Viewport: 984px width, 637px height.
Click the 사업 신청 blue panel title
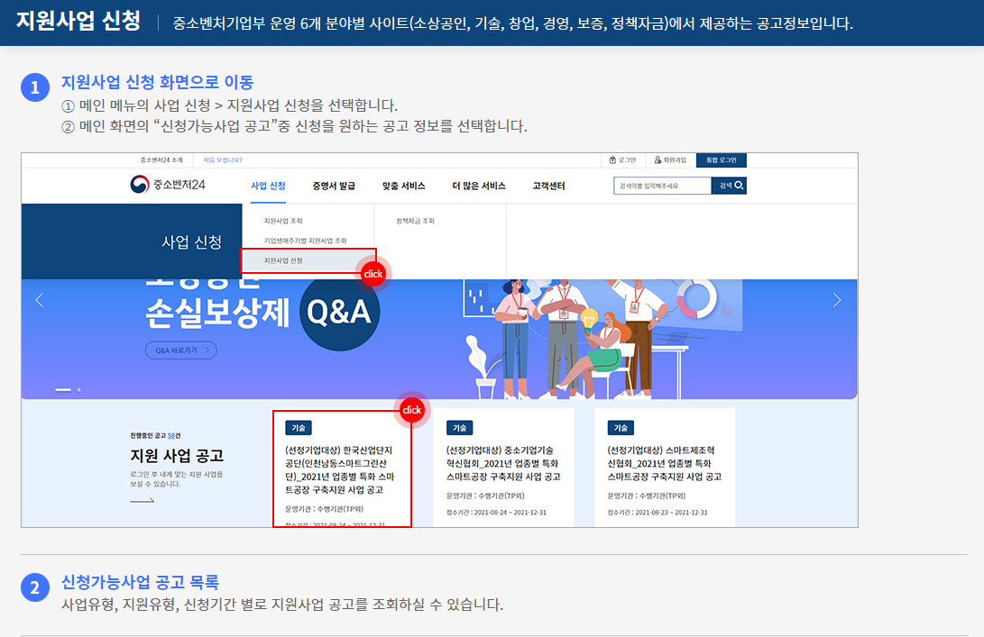(191, 242)
